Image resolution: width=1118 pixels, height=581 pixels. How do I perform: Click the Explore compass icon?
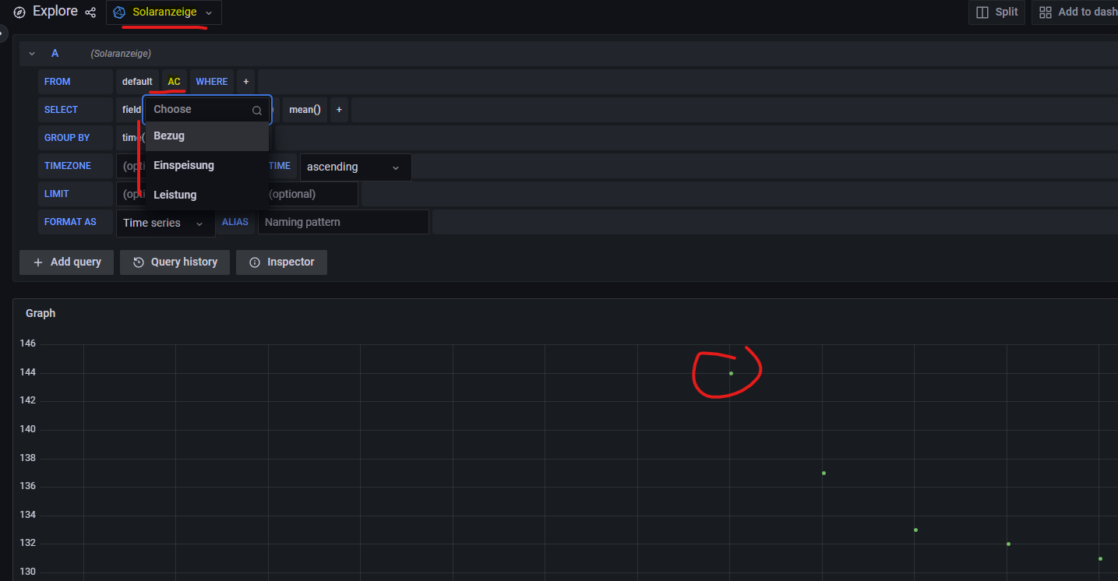coord(19,12)
